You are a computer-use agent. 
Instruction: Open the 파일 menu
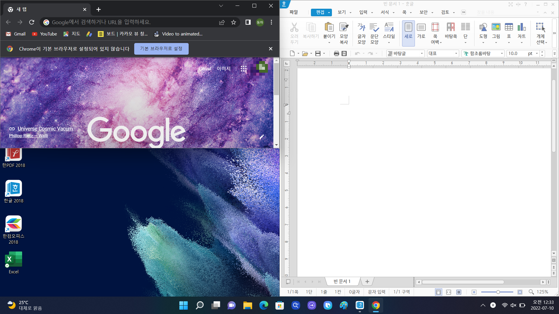click(x=293, y=12)
